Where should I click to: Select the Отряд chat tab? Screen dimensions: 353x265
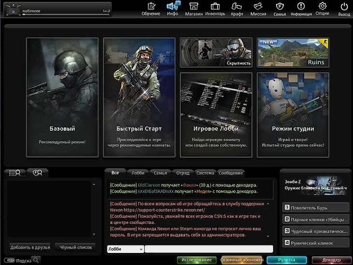183,173
